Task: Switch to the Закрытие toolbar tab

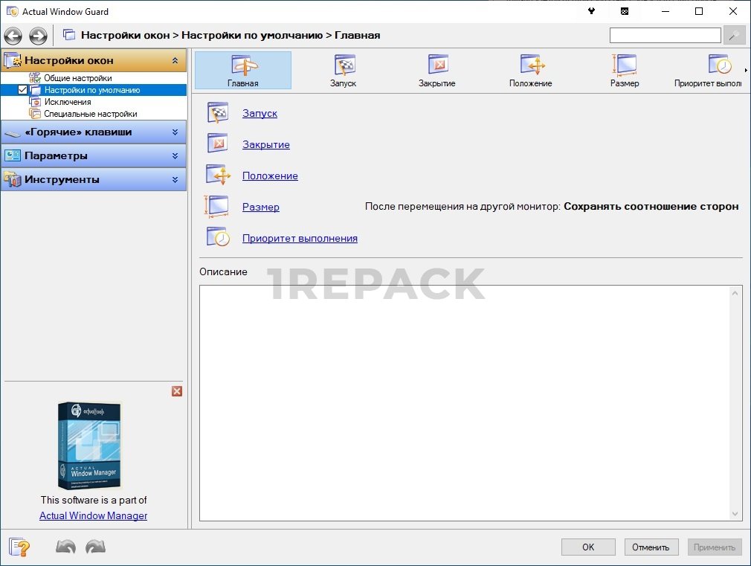Action: [437, 71]
